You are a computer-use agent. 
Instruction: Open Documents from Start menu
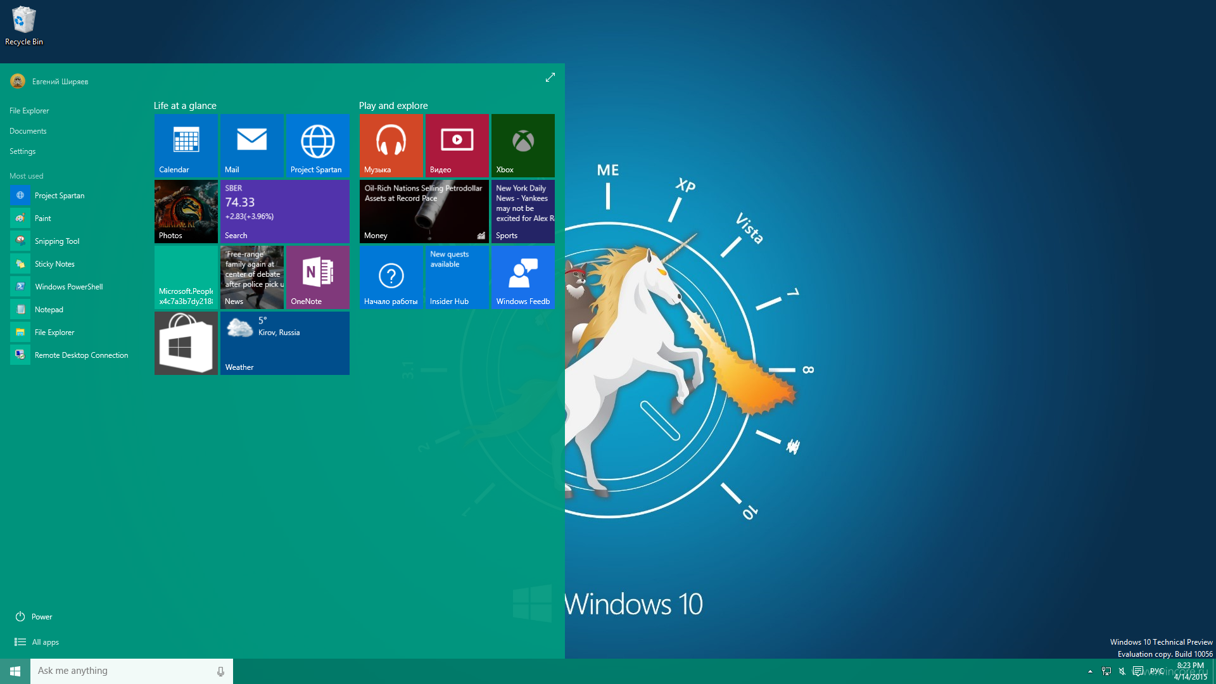(x=28, y=131)
